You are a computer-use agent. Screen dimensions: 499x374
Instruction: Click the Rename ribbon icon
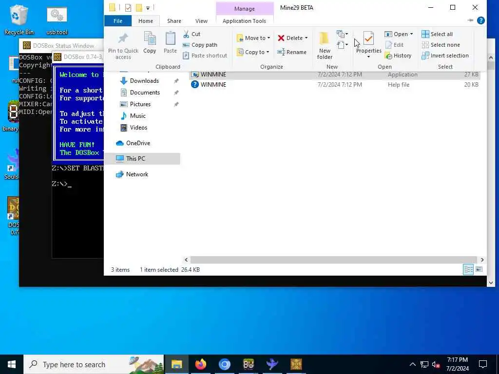[x=292, y=52]
